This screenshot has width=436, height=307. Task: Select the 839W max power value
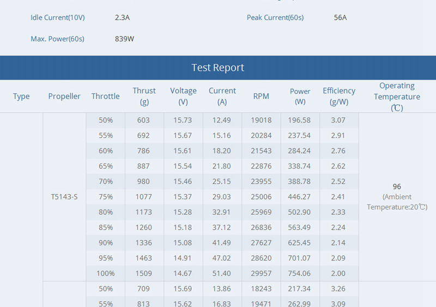124,39
